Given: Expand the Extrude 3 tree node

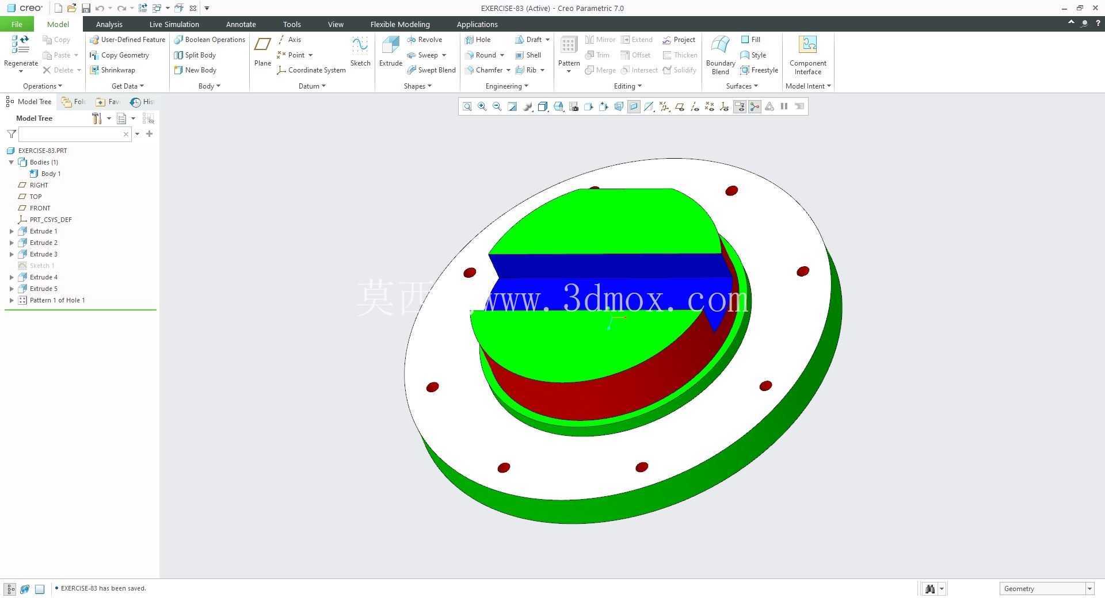Looking at the screenshot, I should [x=12, y=254].
